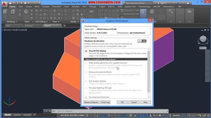This screenshot has height=118, width=211.
Task: Click Cancel in Graphics Performance dialog
Action: (134, 102)
